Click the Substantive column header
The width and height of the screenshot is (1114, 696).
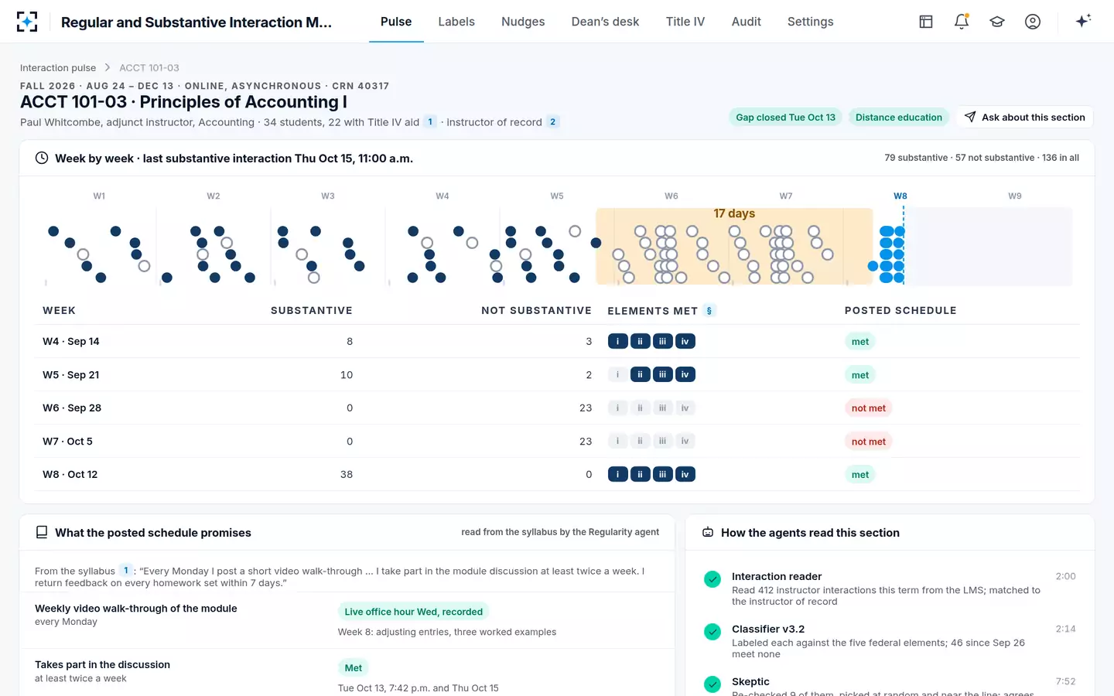[x=312, y=311]
